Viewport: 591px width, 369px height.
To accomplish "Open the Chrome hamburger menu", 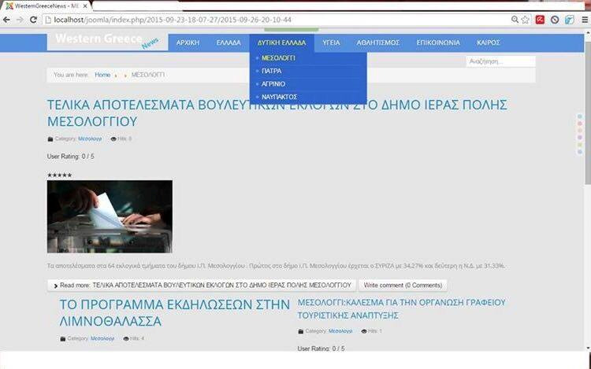I will click(585, 20).
